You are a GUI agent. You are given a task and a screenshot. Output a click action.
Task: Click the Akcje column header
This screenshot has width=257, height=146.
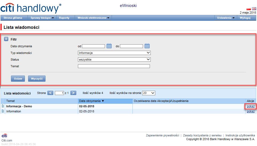pos(251,101)
